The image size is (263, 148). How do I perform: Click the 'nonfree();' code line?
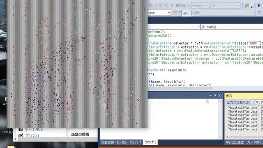(x=157, y=32)
